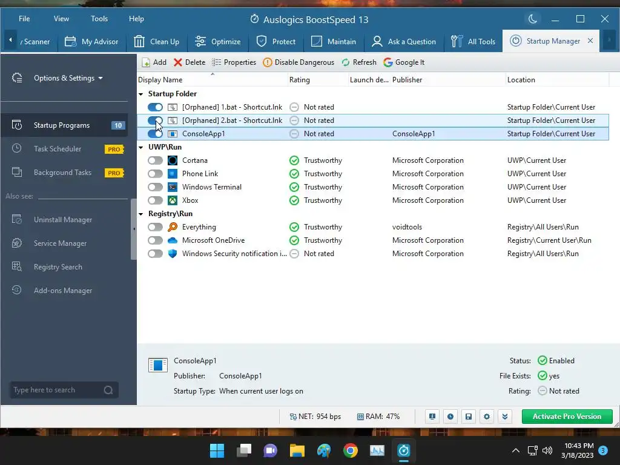620x465 pixels.
Task: Open File Explorer from the taskbar
Action: 297,450
